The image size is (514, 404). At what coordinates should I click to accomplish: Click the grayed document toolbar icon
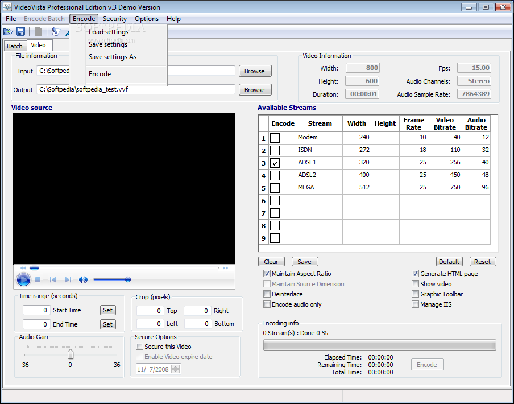pyautogui.click(x=38, y=31)
